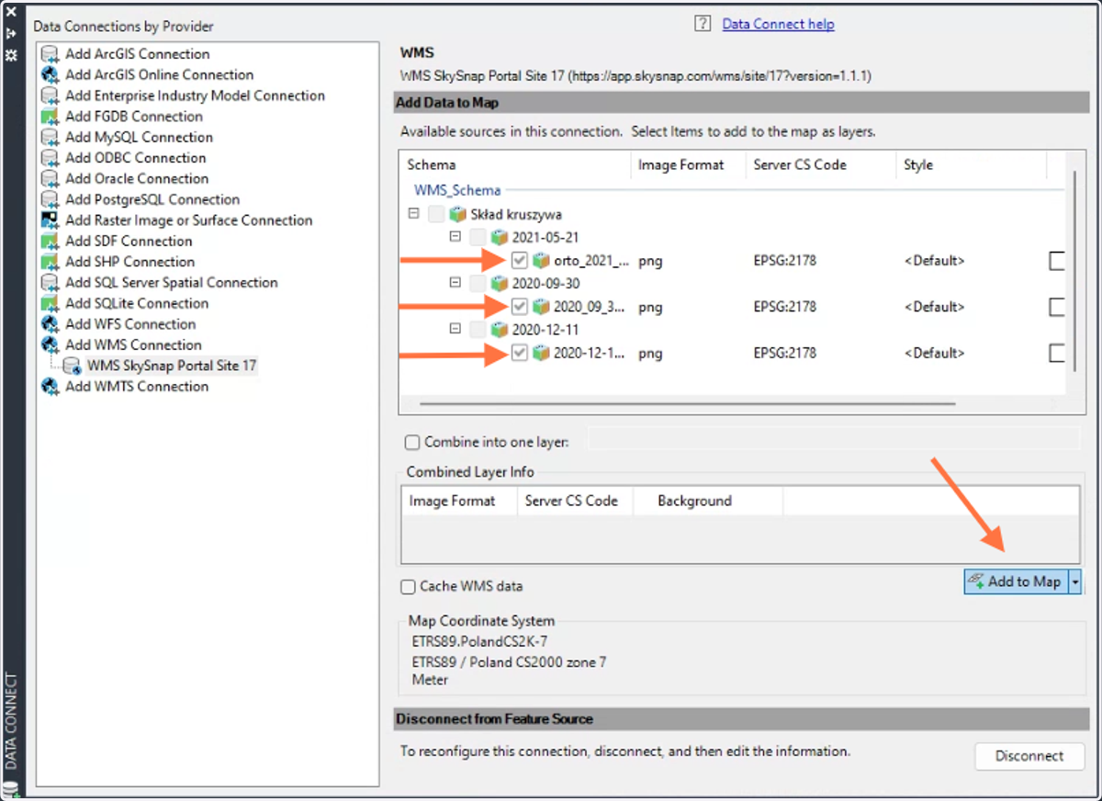Click the Add WFS Connection globe icon
Viewport: 1102px width, 801px height.
pos(51,324)
